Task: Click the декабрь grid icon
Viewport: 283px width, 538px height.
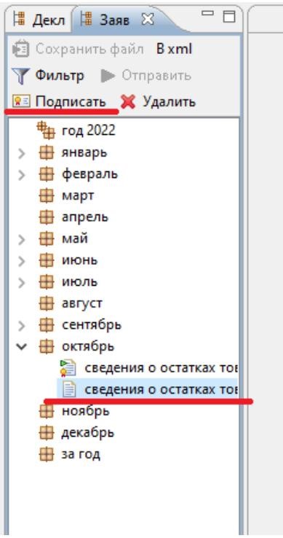Action: pos(47,433)
